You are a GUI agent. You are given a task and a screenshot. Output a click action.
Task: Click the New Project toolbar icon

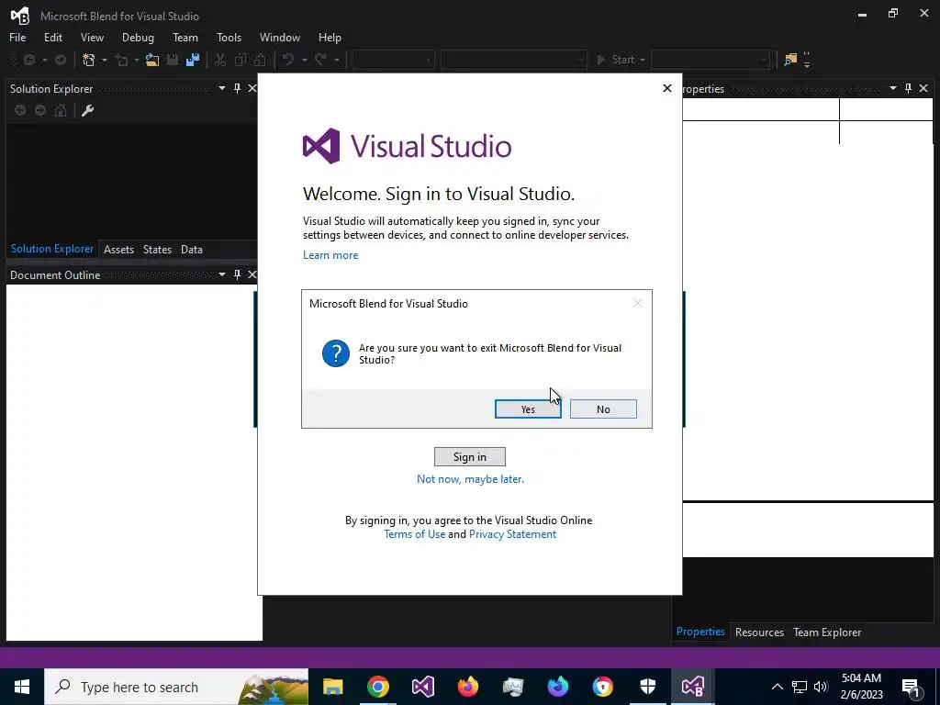click(x=89, y=60)
